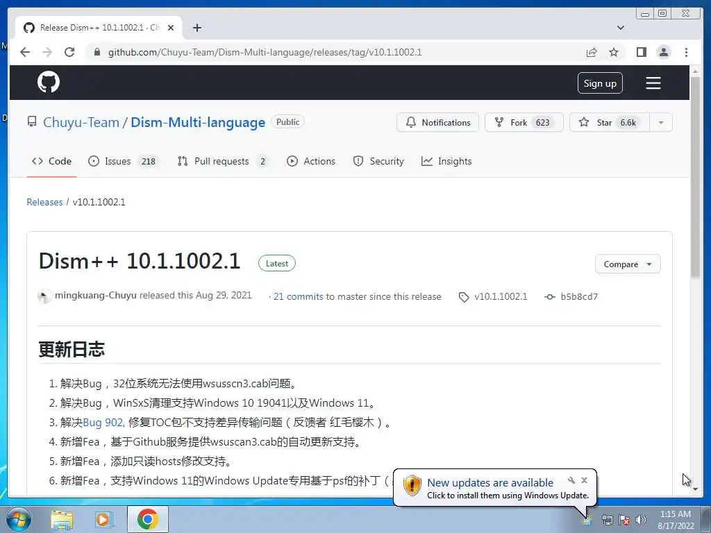Click the Dism++ 10.1.1002.1 title
Screen dimensions: 711x533
pyautogui.click(x=140, y=262)
